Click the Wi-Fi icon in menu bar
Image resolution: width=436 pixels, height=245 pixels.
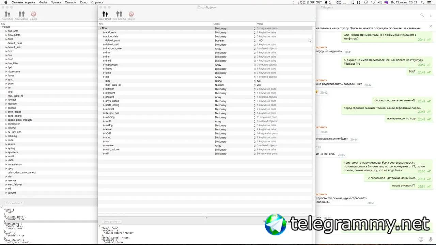click(x=373, y=2)
